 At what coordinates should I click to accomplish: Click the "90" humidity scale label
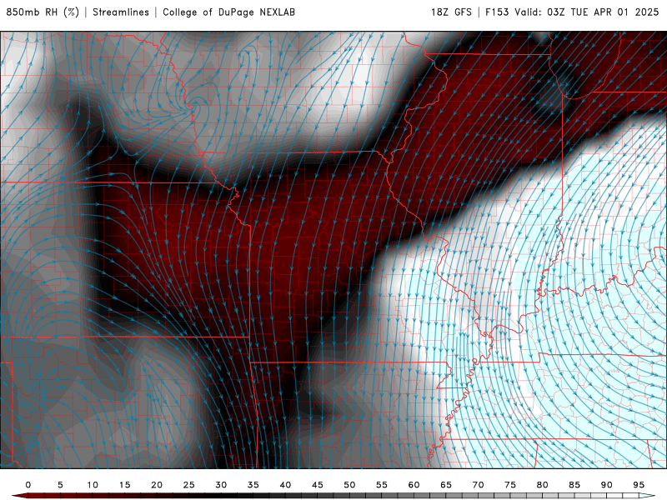click(x=606, y=485)
